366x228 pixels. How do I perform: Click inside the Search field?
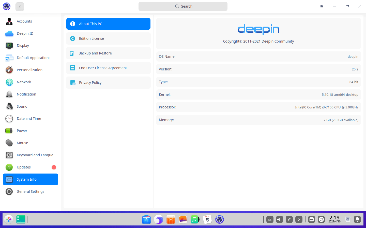pos(183,6)
